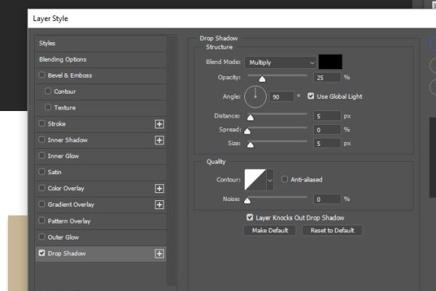Toggle Layer Knocks Out Drop Shadow

(x=250, y=217)
